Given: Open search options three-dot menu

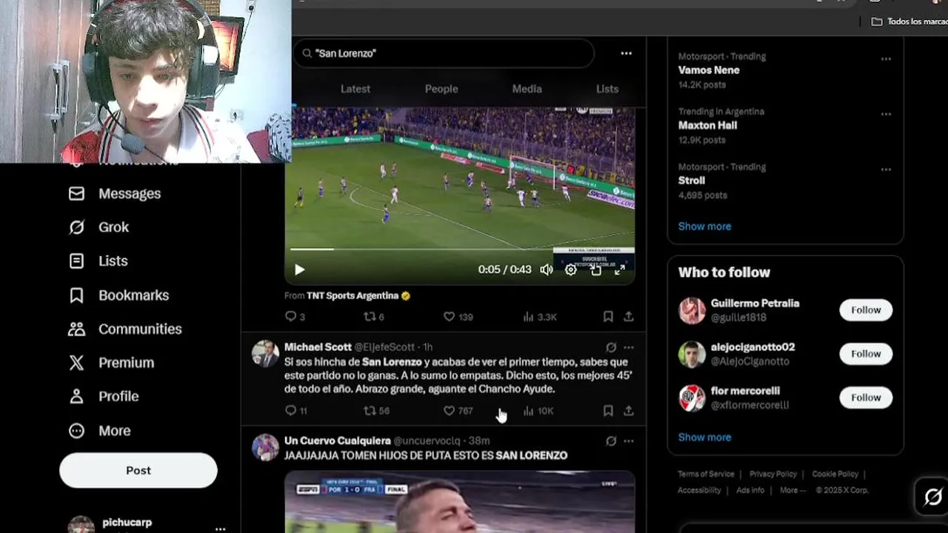Looking at the screenshot, I should tap(627, 53).
